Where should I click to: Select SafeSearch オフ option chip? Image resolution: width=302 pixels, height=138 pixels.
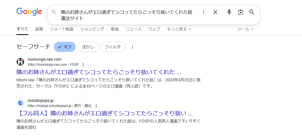65,47
